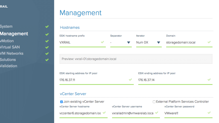The image size is (219, 123).
Task: Switch to the System section
Action: click(x=6, y=26)
